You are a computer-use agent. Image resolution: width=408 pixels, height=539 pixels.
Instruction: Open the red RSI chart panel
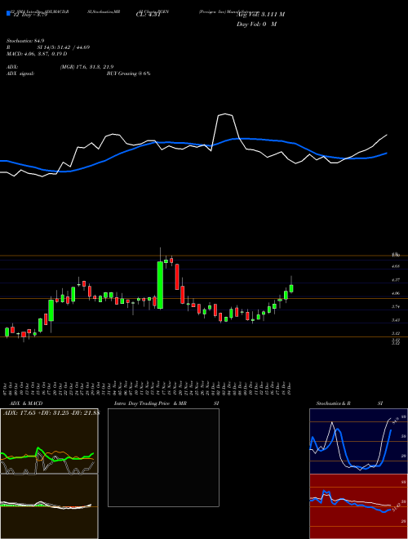(x=358, y=506)
